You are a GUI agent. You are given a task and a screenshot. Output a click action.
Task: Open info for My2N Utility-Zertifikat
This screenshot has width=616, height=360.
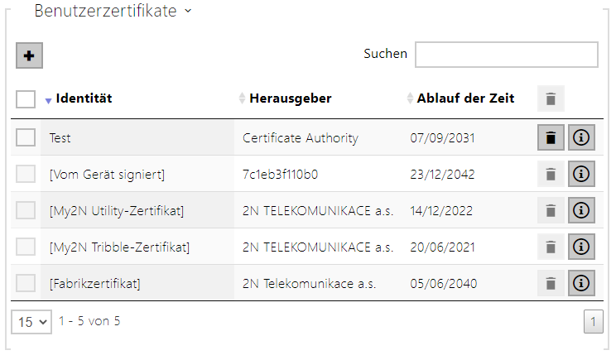click(581, 210)
